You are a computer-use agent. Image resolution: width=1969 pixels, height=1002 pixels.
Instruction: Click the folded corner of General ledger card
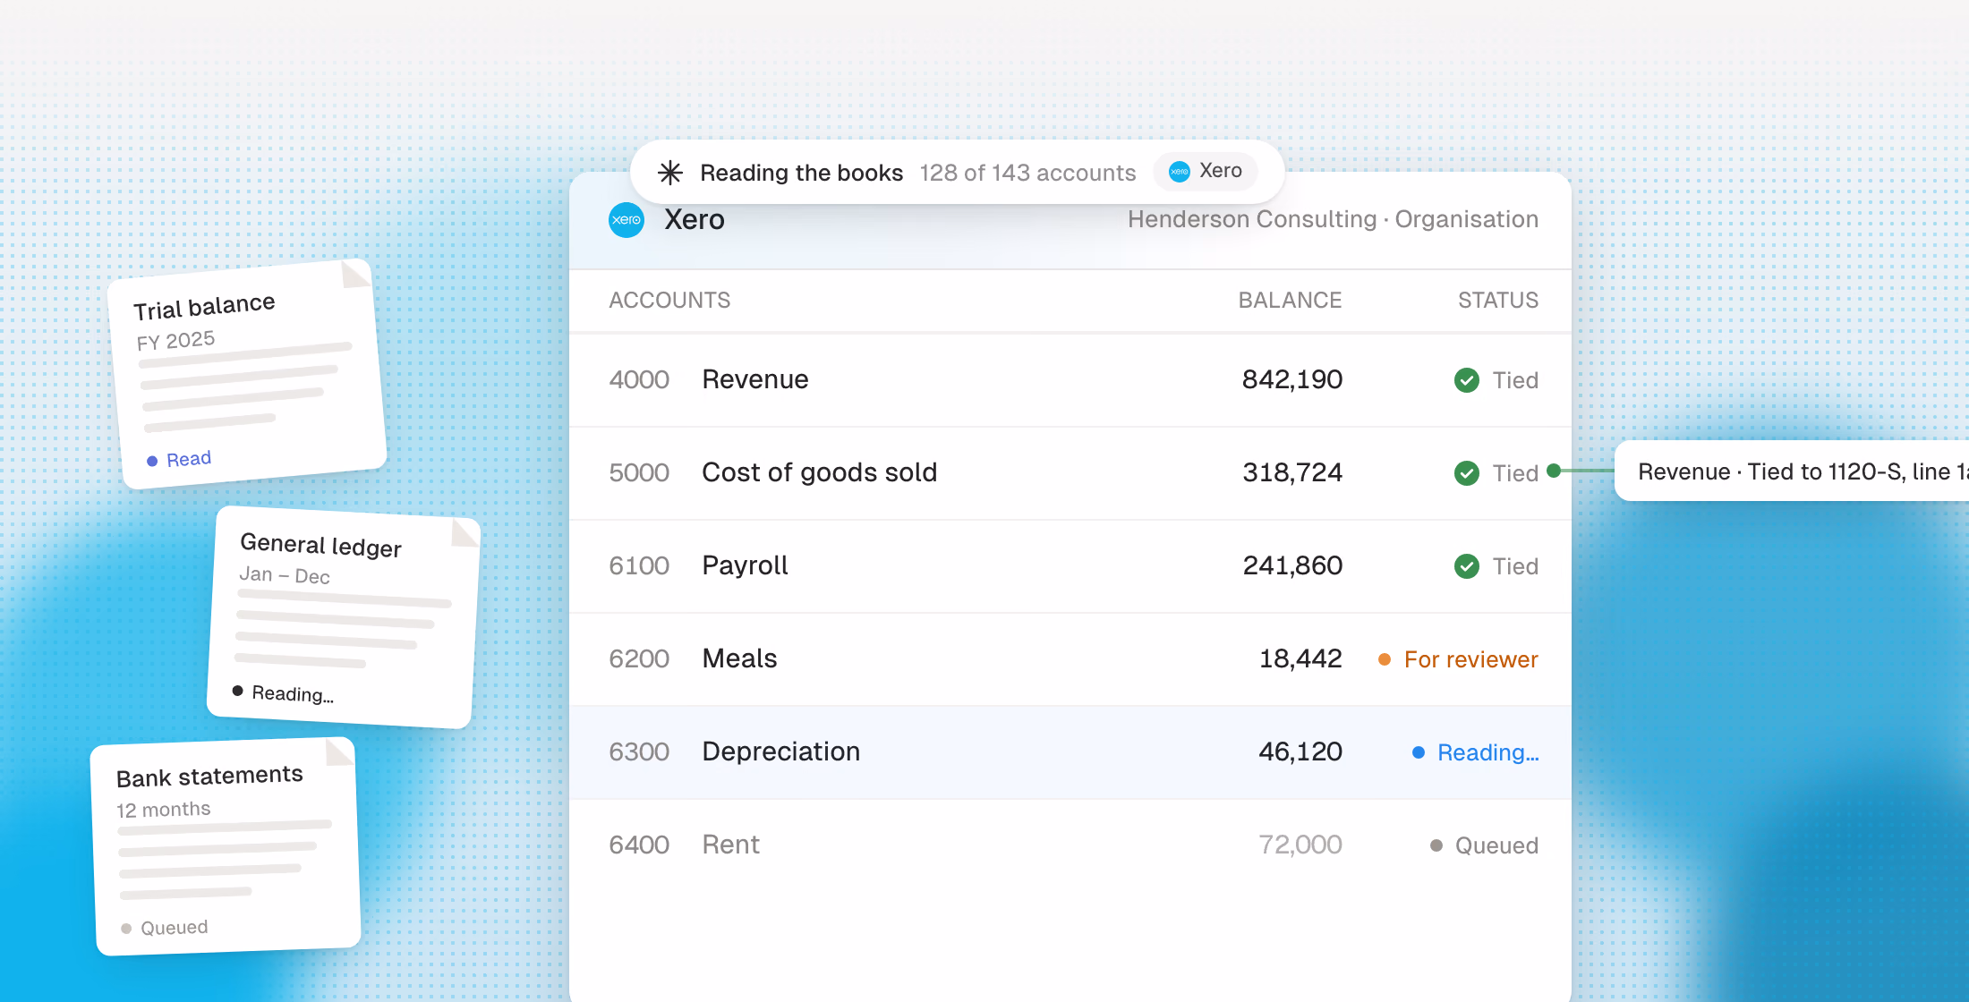(x=465, y=533)
